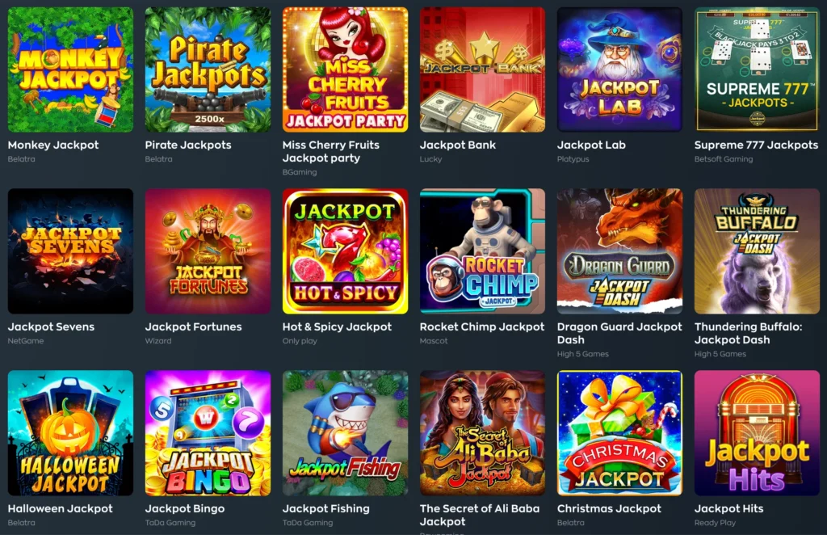Open the Monkey Jackpot game thumbnail
The width and height of the screenshot is (827, 535).
(x=71, y=70)
